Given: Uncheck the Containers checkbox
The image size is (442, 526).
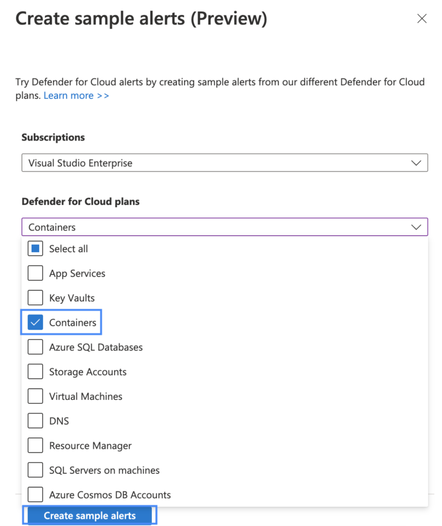Looking at the screenshot, I should click(35, 322).
